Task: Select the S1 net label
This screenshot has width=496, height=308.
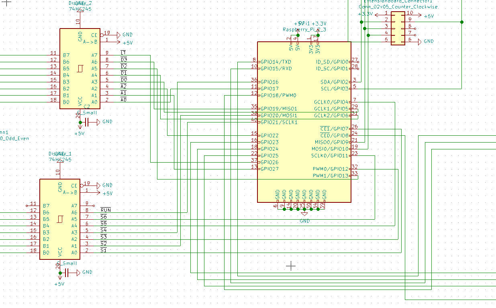Action: (x=104, y=251)
